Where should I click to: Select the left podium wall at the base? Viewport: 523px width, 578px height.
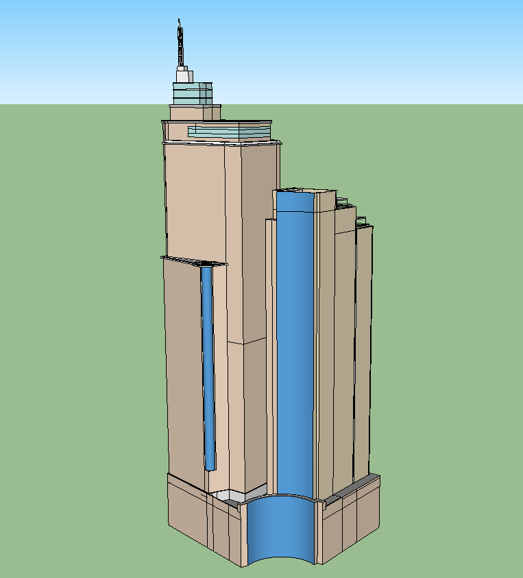coord(204,520)
